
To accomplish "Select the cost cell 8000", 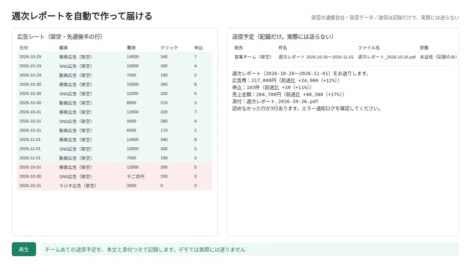I will pyautogui.click(x=131, y=103).
